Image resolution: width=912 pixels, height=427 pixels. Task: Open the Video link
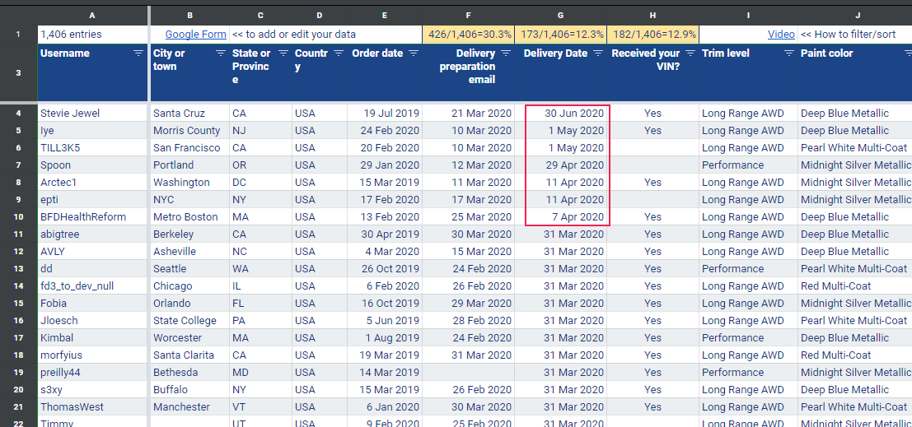pos(781,35)
